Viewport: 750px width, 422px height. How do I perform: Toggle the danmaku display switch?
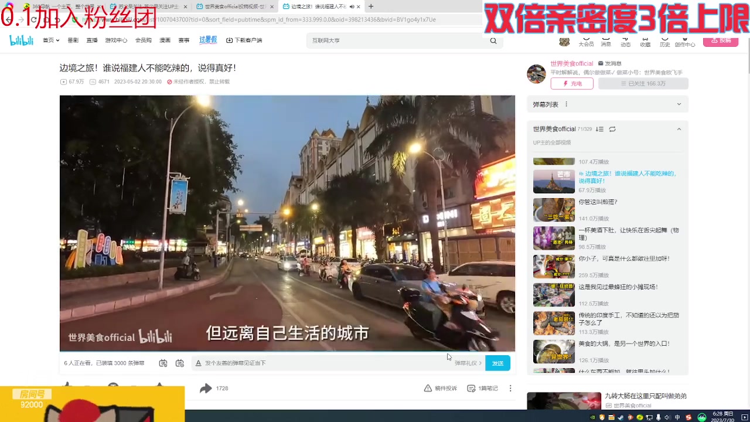click(x=163, y=363)
